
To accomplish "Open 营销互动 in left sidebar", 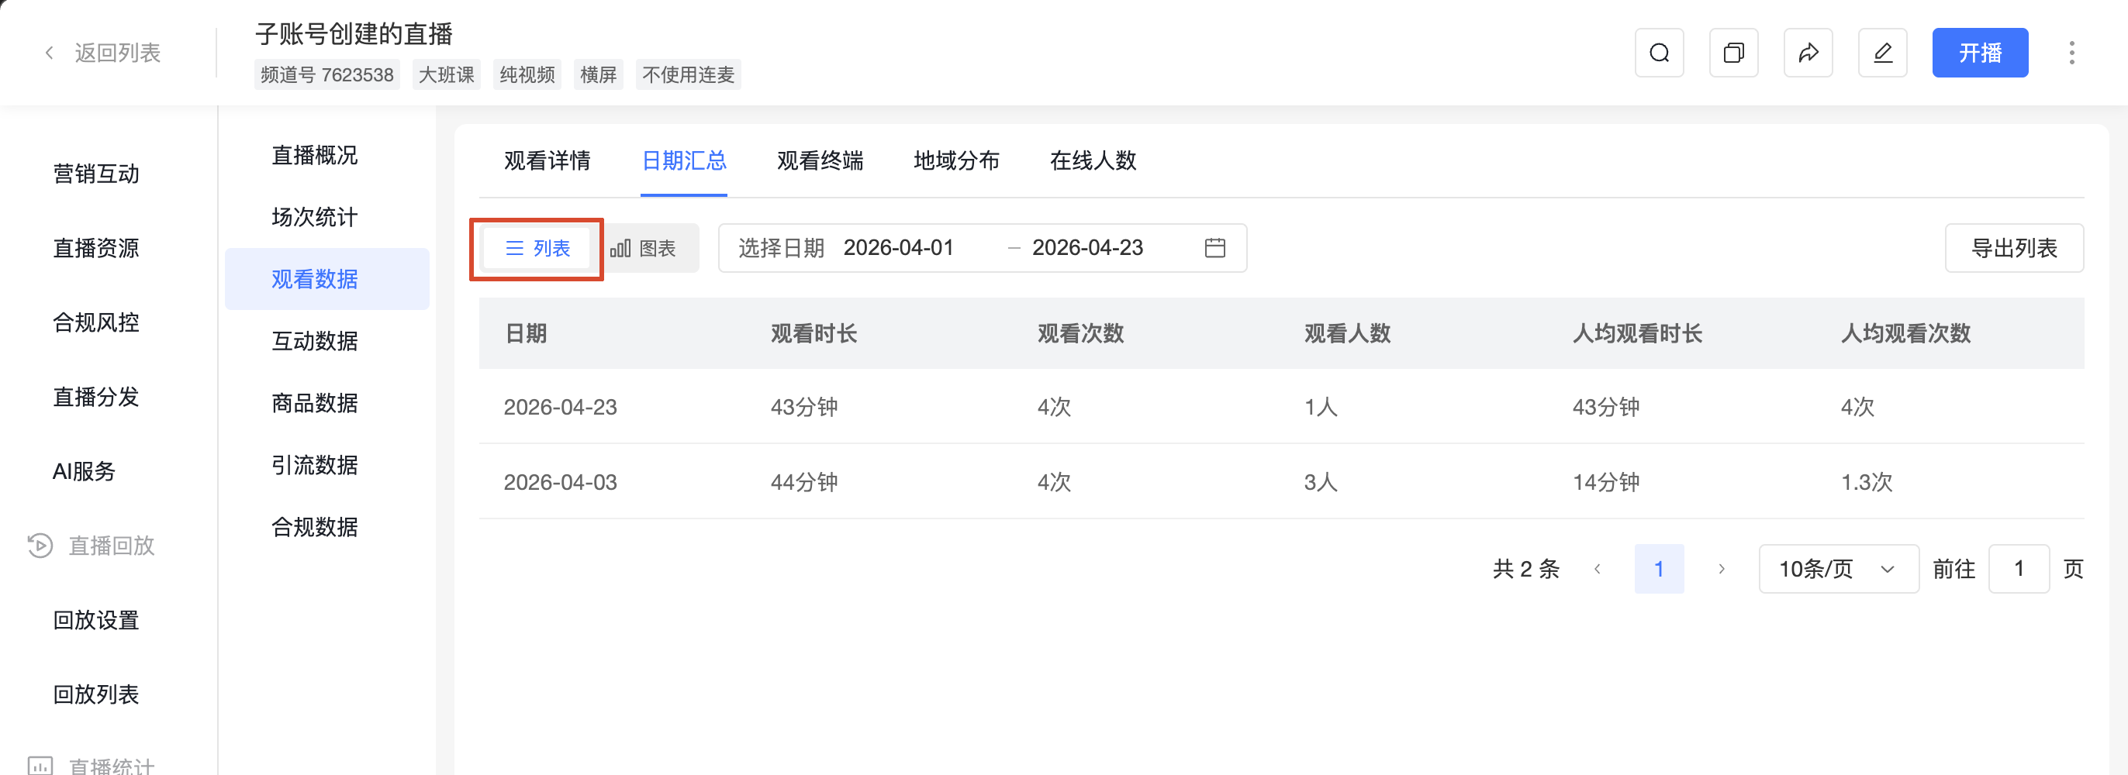I will [96, 174].
